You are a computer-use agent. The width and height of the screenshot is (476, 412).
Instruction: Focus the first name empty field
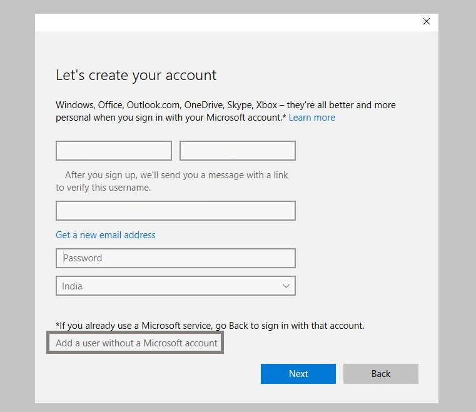(114, 151)
